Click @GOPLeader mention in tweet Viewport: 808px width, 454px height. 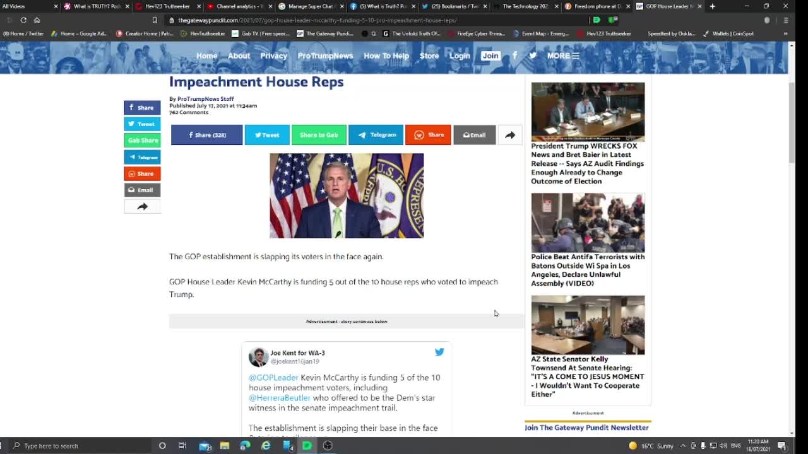tap(273, 378)
